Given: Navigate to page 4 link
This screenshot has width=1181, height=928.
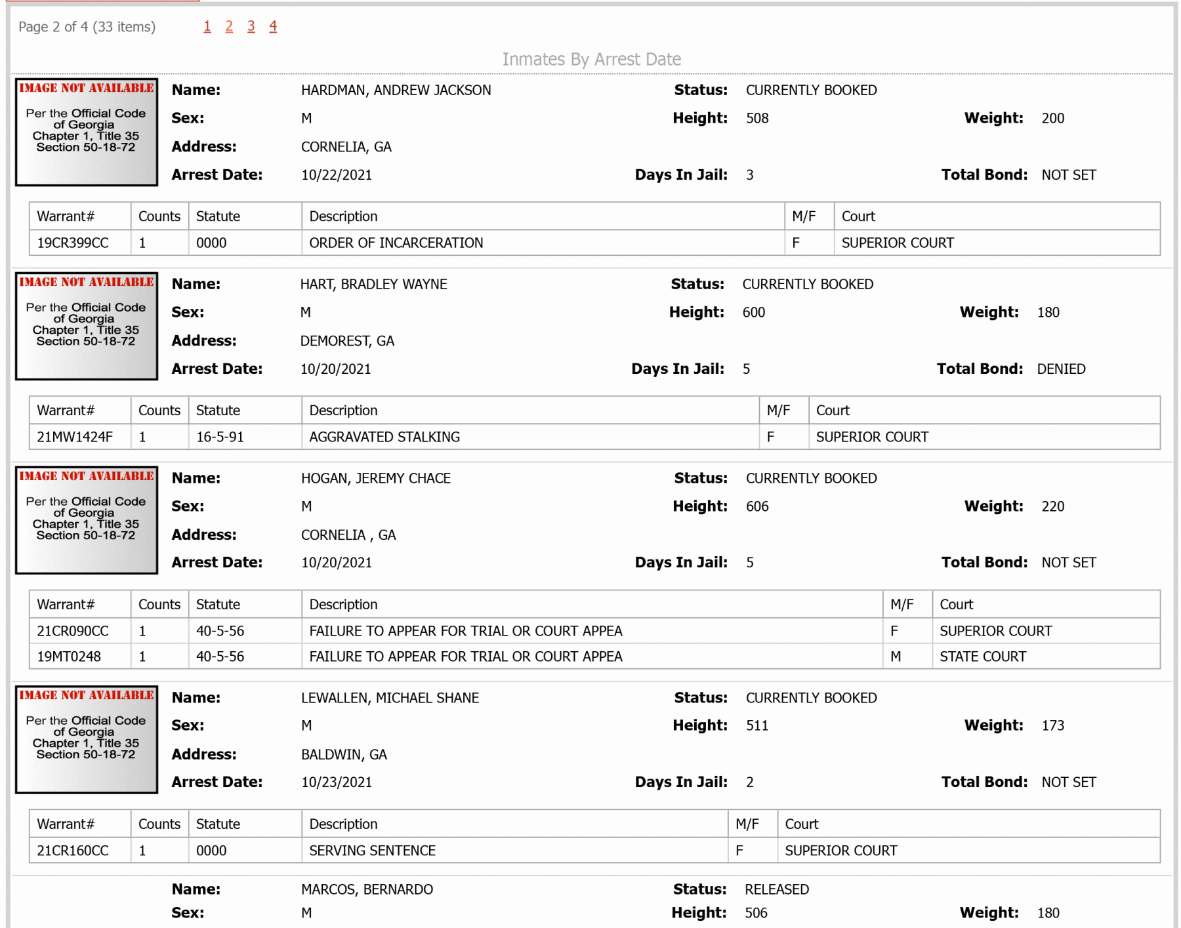Looking at the screenshot, I should click(x=273, y=26).
